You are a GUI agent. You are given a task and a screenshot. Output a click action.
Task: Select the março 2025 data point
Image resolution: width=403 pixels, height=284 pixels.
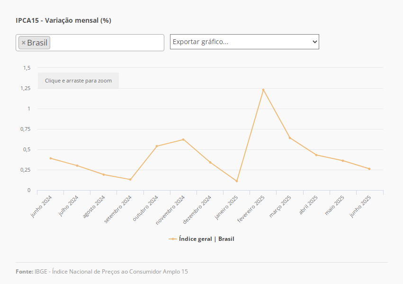290,138
